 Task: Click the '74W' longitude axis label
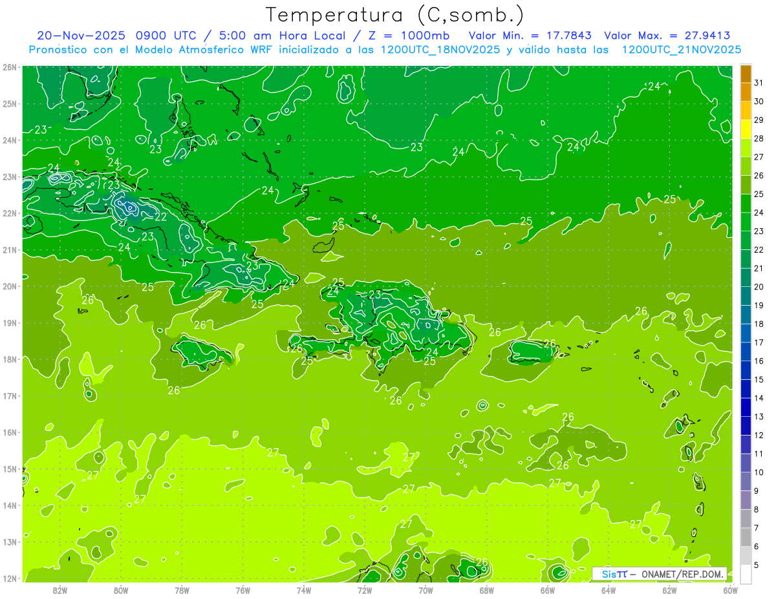point(304,590)
